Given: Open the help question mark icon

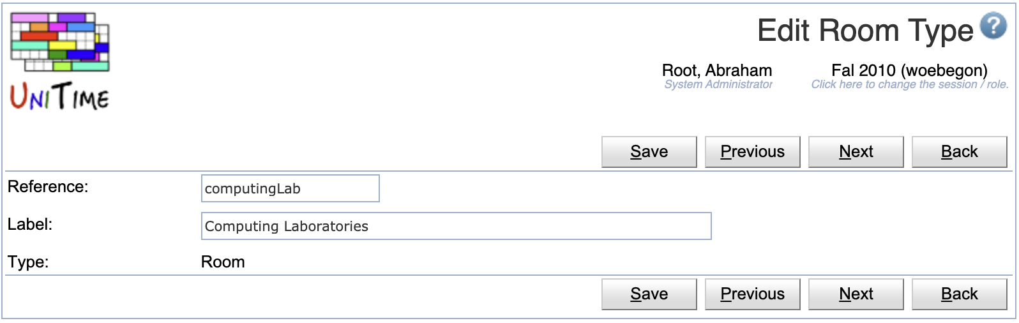Looking at the screenshot, I should pyautogui.click(x=993, y=27).
